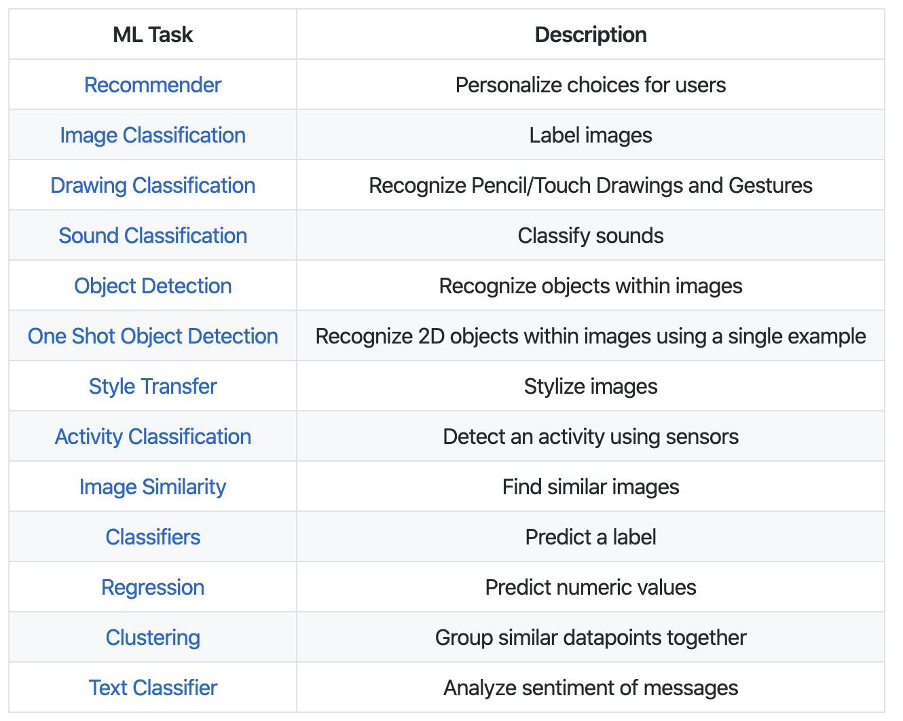Open the Regression link
Viewport: 903px width, 721px height.
[x=153, y=587]
